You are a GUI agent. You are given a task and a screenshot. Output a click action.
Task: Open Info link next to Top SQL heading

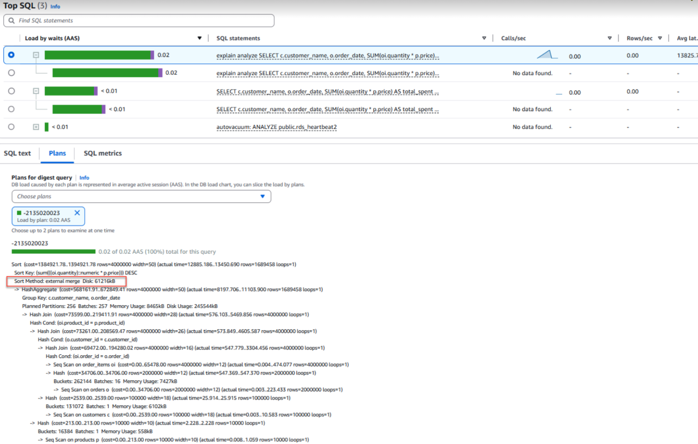(x=55, y=6)
